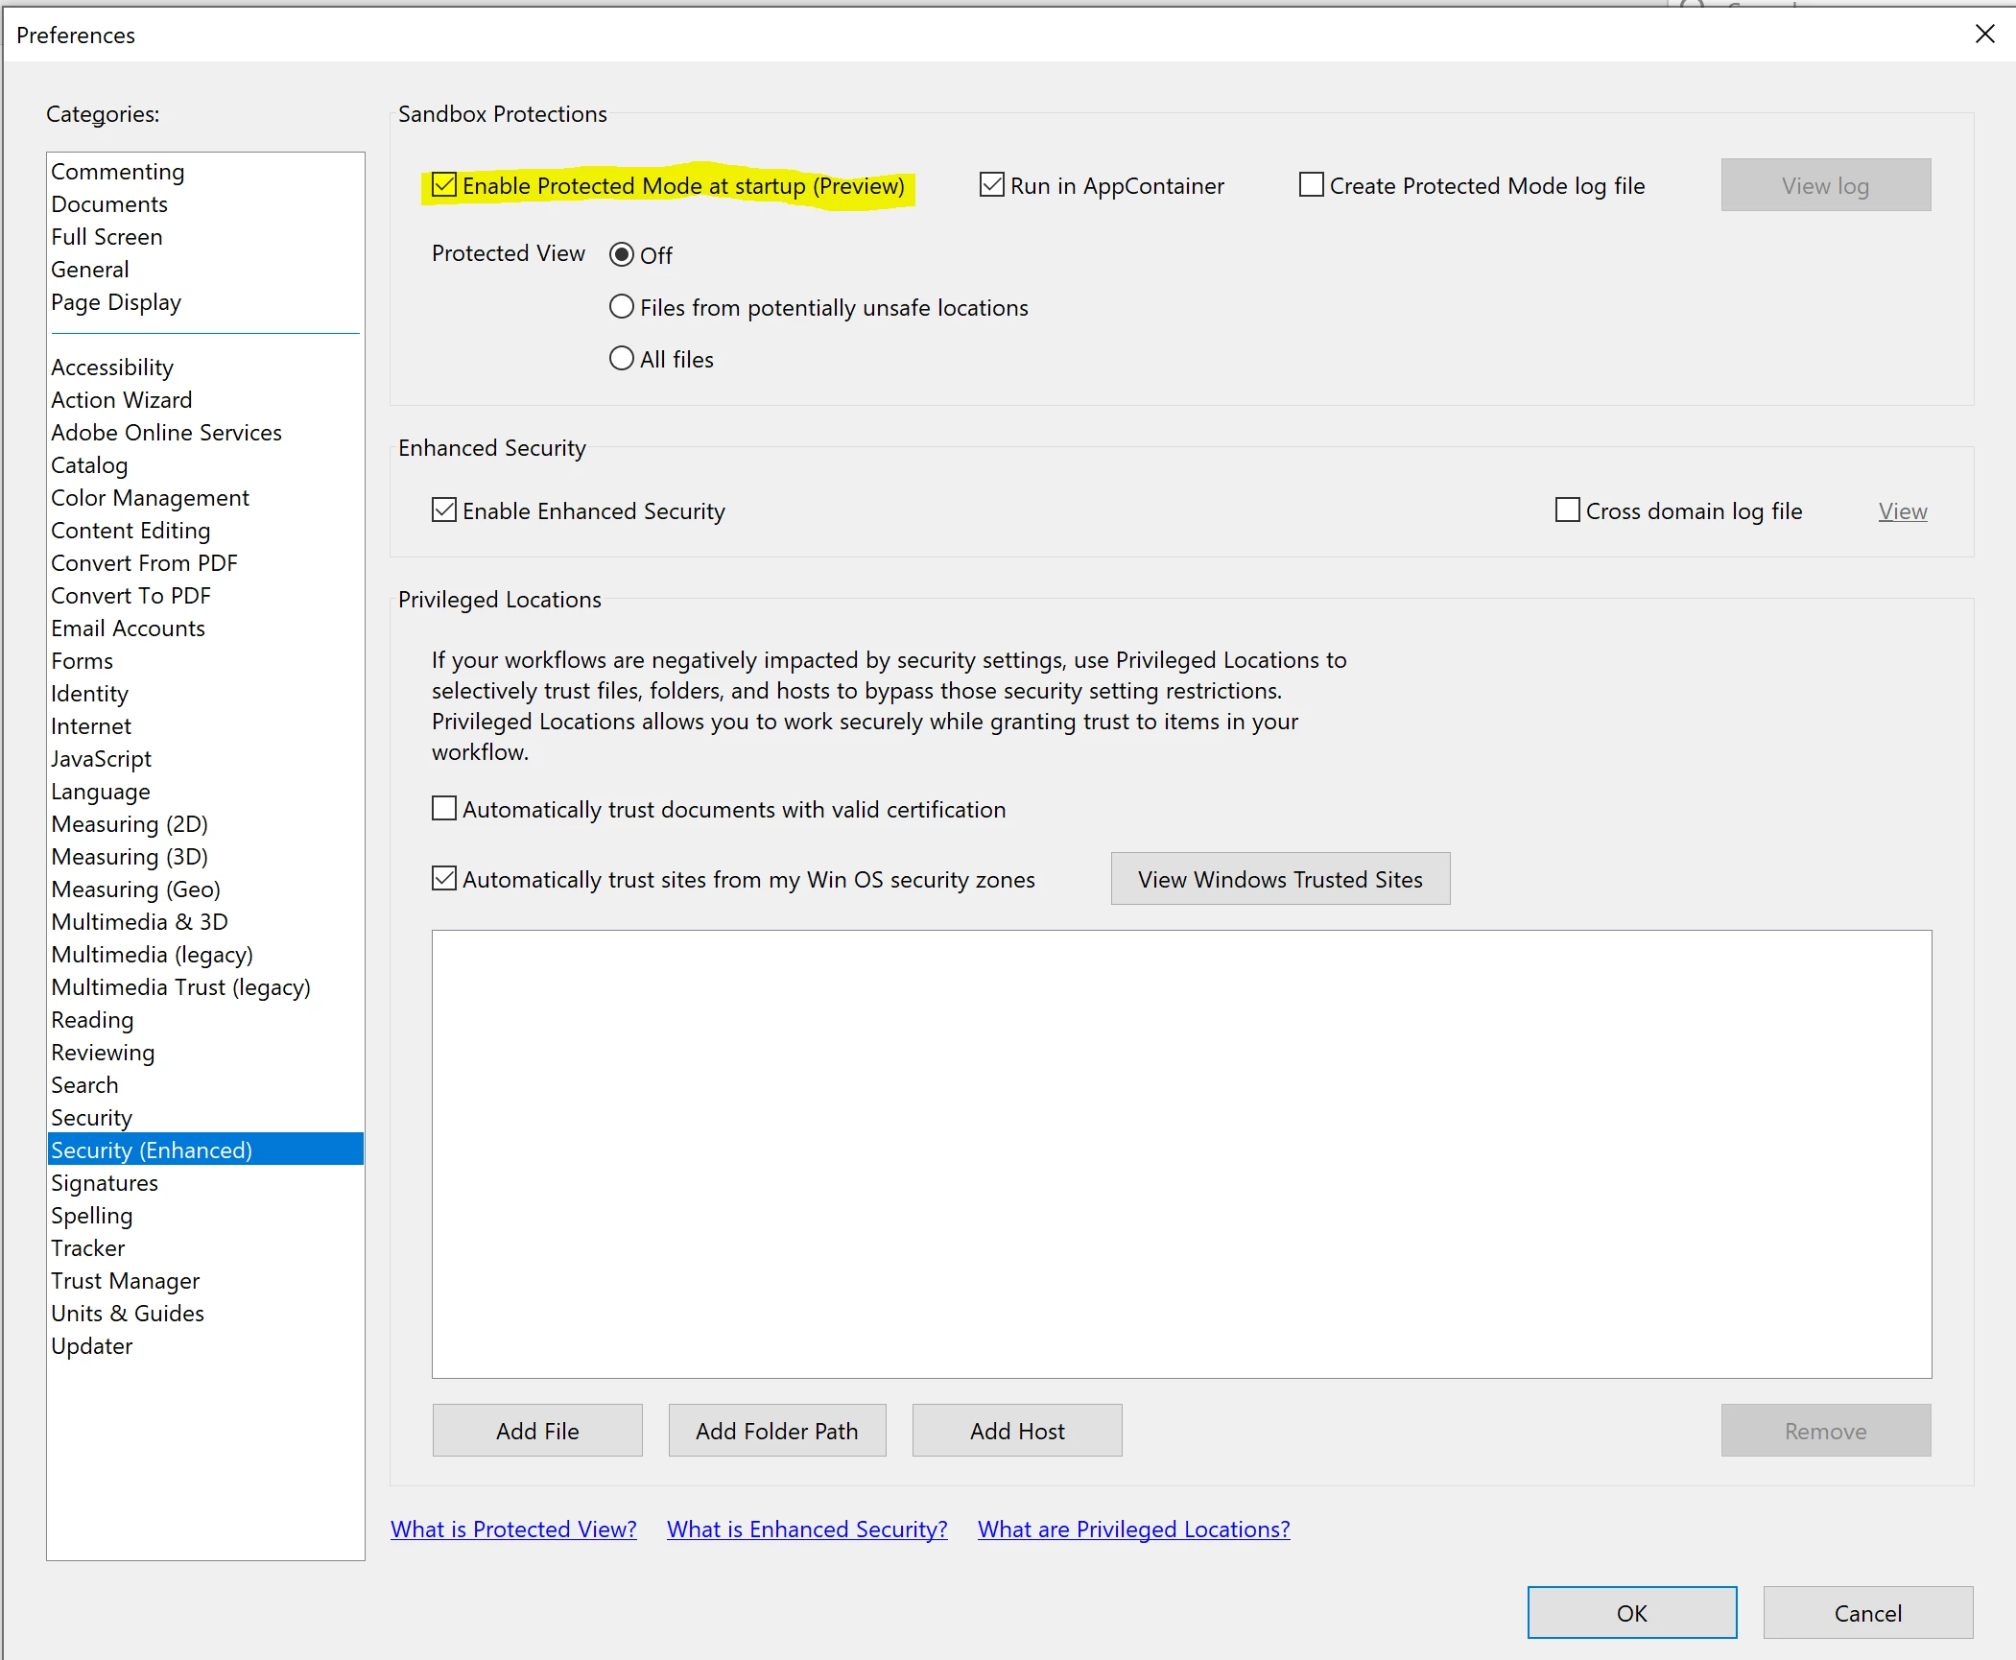The image size is (2016, 1660).
Task: Select Trust Manager category
Action: 126,1281
